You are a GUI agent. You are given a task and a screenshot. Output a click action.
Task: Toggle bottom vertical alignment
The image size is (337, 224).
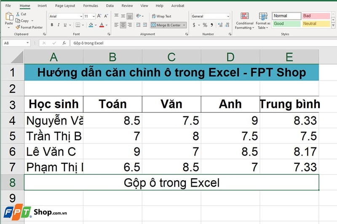130,16
